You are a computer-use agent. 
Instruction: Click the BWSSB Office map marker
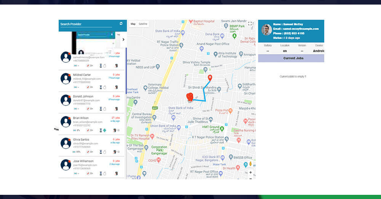click(x=231, y=157)
